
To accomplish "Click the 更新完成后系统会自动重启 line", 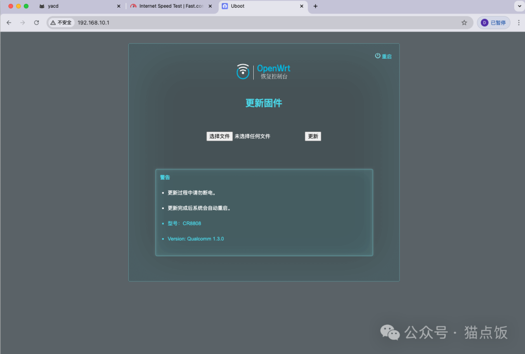I will pyautogui.click(x=199, y=208).
